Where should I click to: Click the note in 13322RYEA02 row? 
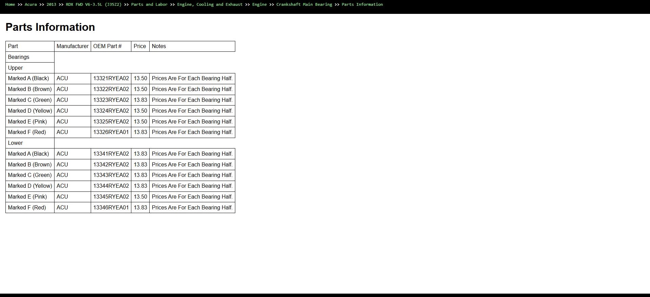(x=192, y=89)
